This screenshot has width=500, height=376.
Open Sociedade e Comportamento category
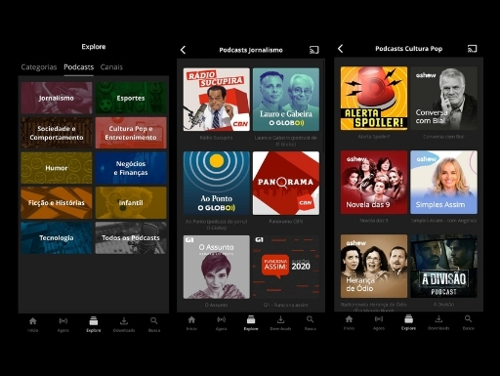pos(57,133)
